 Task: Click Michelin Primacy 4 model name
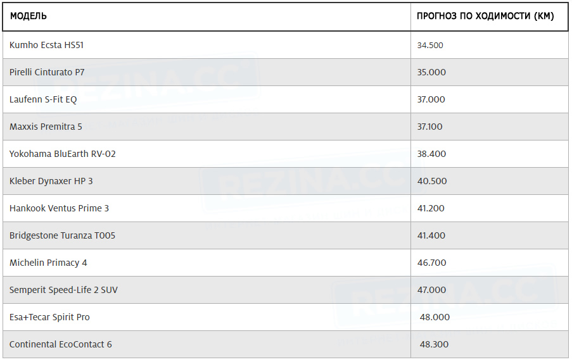click(x=48, y=263)
